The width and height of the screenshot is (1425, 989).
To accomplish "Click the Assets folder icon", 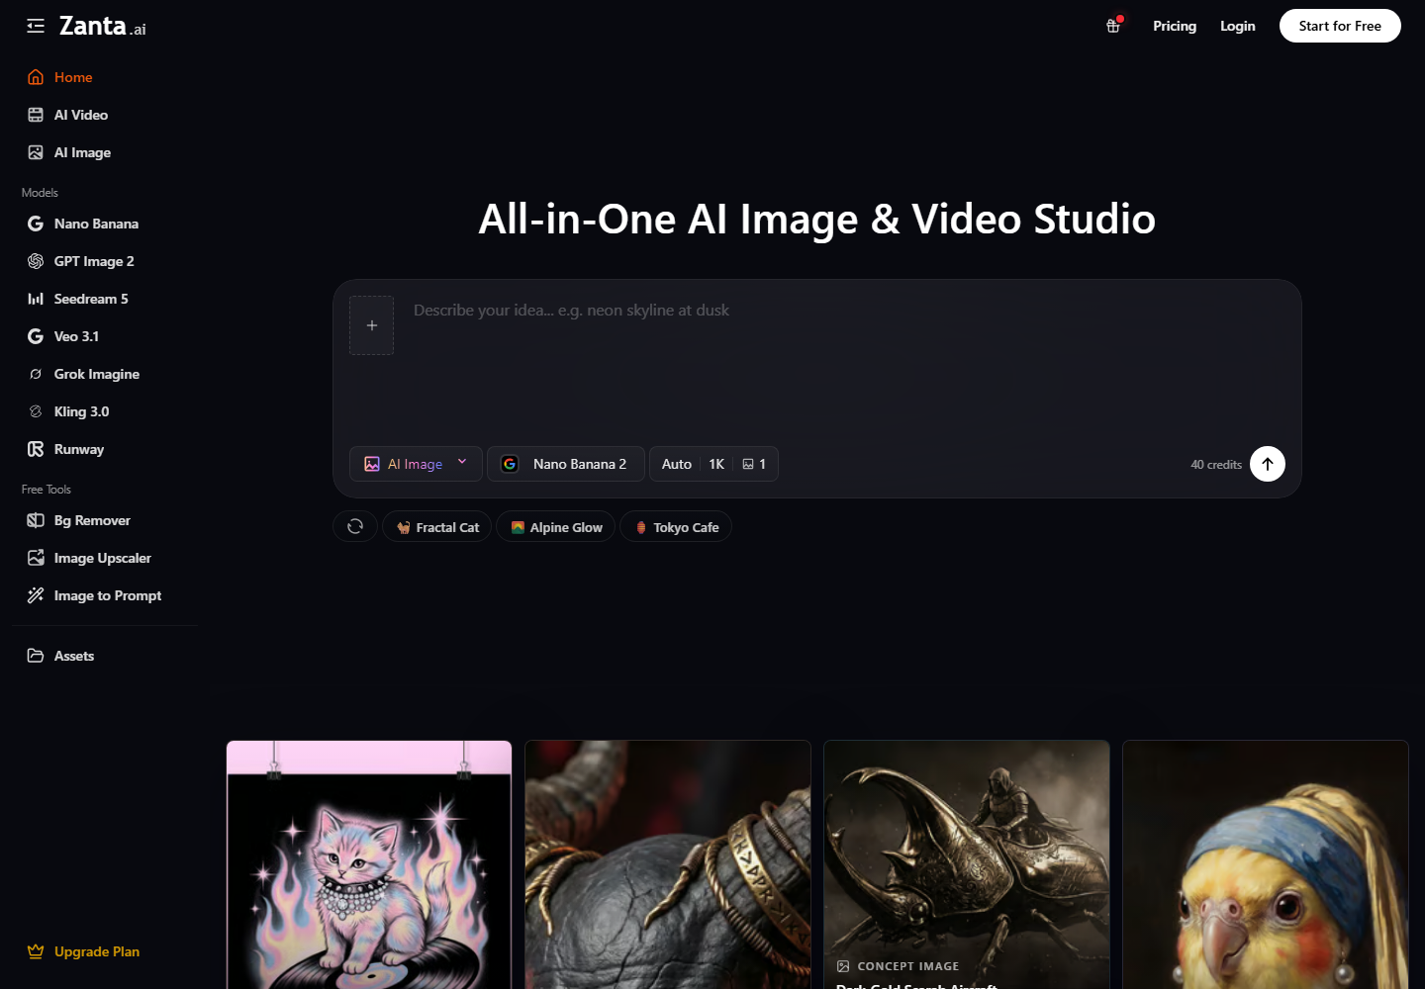I will coord(36,656).
